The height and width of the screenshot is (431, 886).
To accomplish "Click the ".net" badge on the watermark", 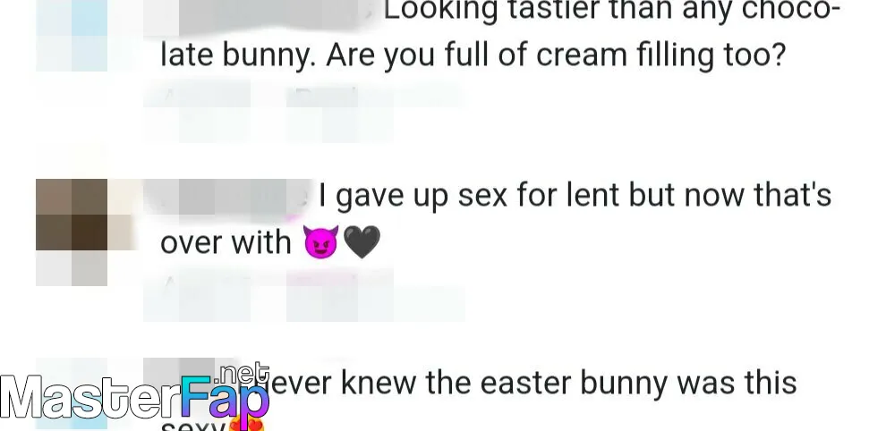I will pos(243,373).
